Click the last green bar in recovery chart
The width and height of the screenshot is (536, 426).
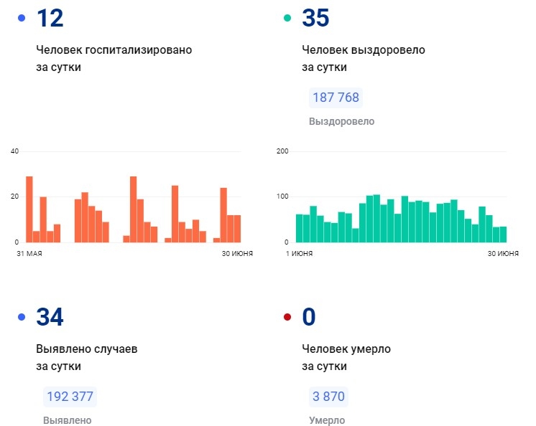tap(503, 235)
